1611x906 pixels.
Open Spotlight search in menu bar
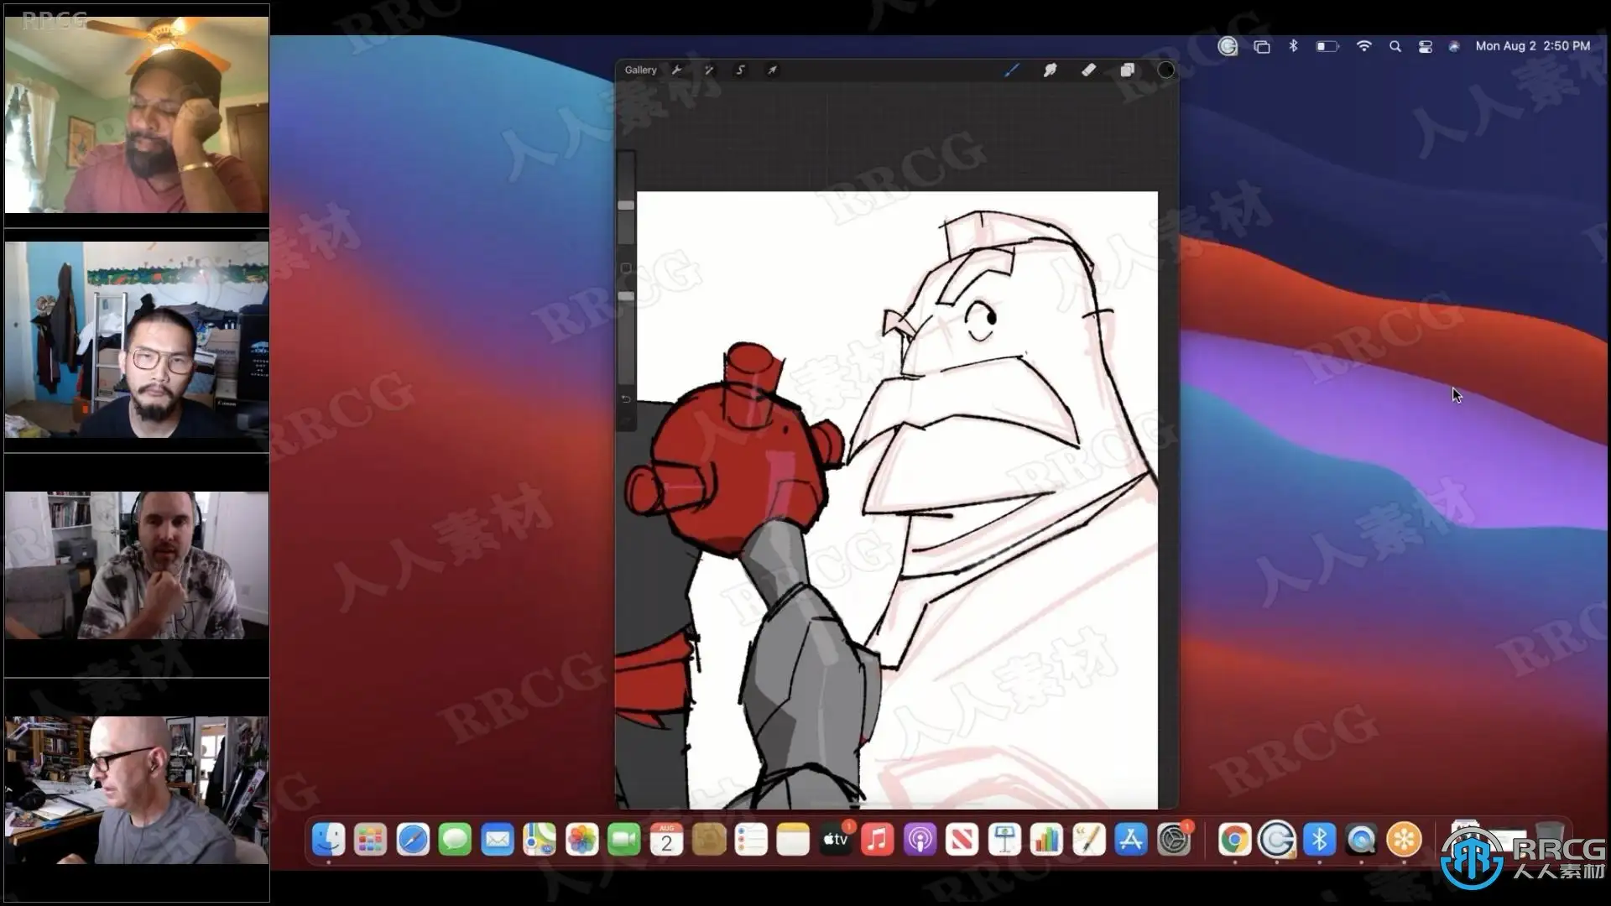coord(1395,46)
